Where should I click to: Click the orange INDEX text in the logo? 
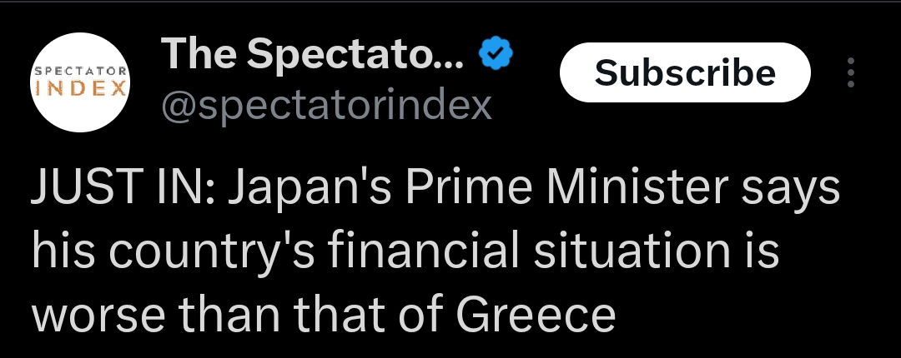(79, 90)
